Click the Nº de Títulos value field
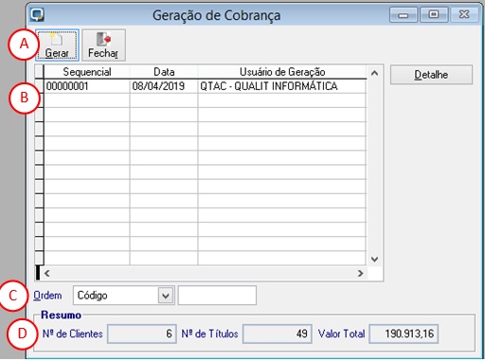485x361 pixels. tap(278, 334)
